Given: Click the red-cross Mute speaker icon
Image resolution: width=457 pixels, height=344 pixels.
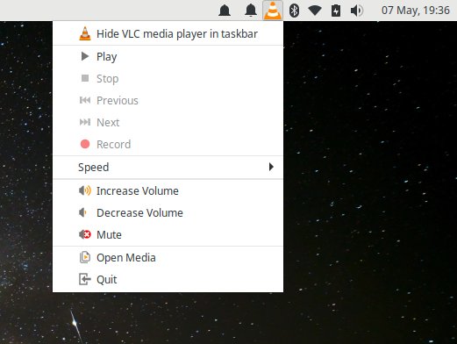Looking at the screenshot, I should 85,234.
